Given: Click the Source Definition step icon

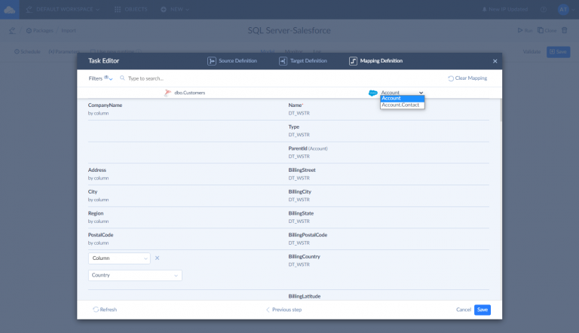Looking at the screenshot, I should click(212, 60).
